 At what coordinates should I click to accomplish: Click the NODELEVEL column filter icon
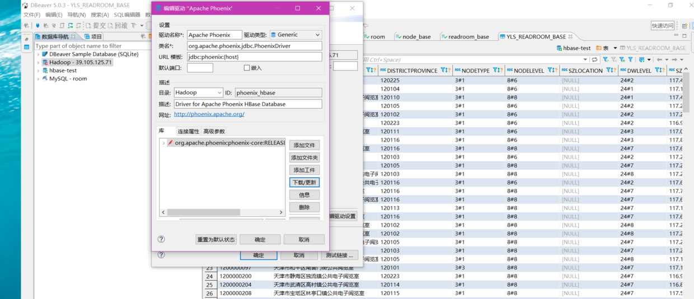(x=550, y=70)
